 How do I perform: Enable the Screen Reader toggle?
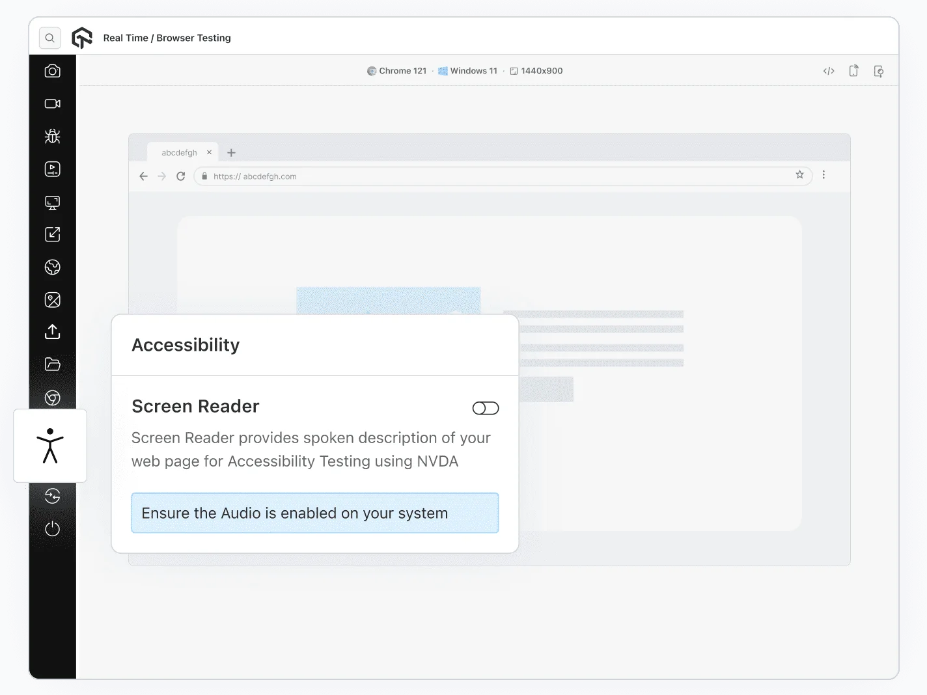485,408
